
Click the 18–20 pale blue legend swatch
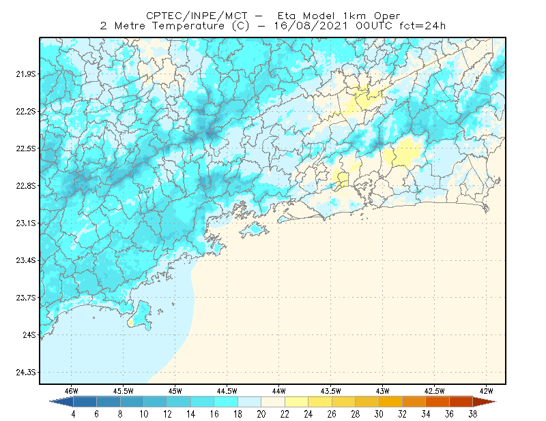pos(250,402)
